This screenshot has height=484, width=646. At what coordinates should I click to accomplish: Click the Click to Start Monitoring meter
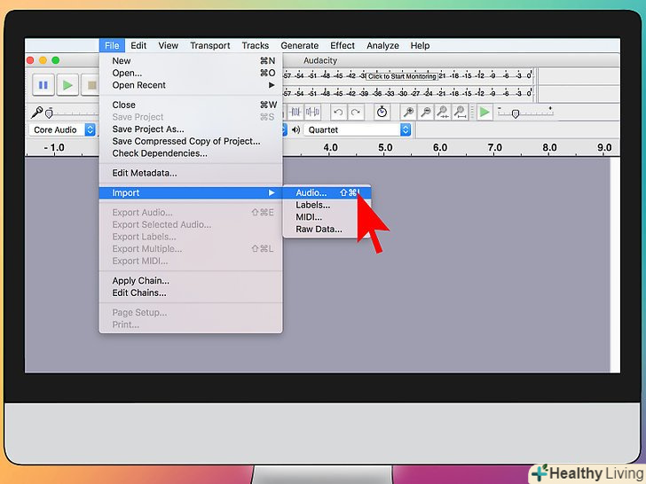tap(402, 76)
